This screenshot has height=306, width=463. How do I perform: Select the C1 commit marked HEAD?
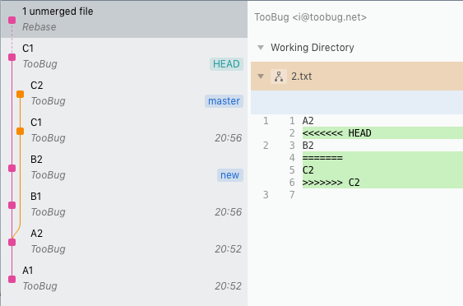[x=124, y=56]
